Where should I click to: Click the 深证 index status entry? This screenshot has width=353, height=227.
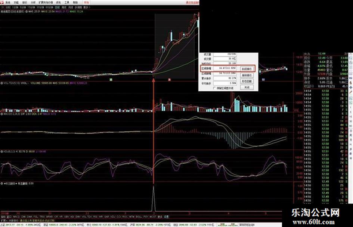[x=64, y=225]
